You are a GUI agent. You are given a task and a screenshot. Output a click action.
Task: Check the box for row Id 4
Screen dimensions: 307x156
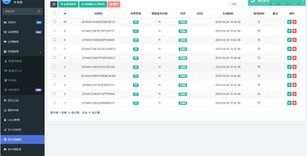click(55, 76)
